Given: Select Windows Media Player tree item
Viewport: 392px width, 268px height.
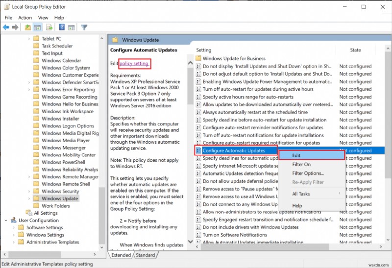Looking at the screenshot, I should pos(66,140).
